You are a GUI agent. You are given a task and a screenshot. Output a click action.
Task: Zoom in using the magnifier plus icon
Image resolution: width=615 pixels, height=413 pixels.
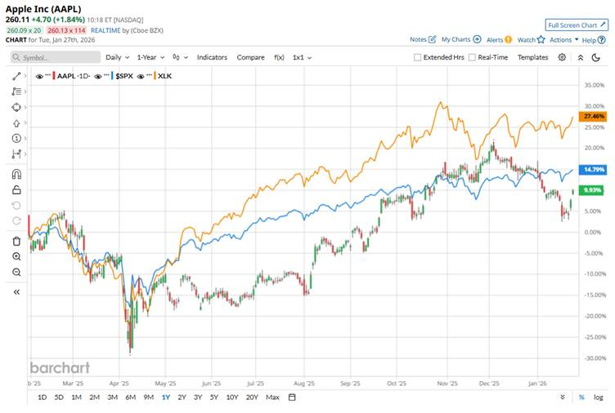(16, 256)
